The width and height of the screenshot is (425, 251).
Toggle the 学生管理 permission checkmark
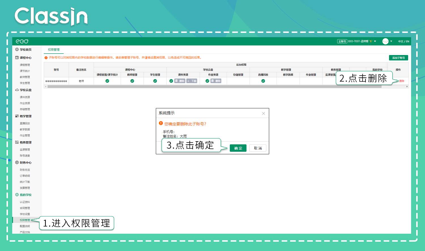click(155, 81)
